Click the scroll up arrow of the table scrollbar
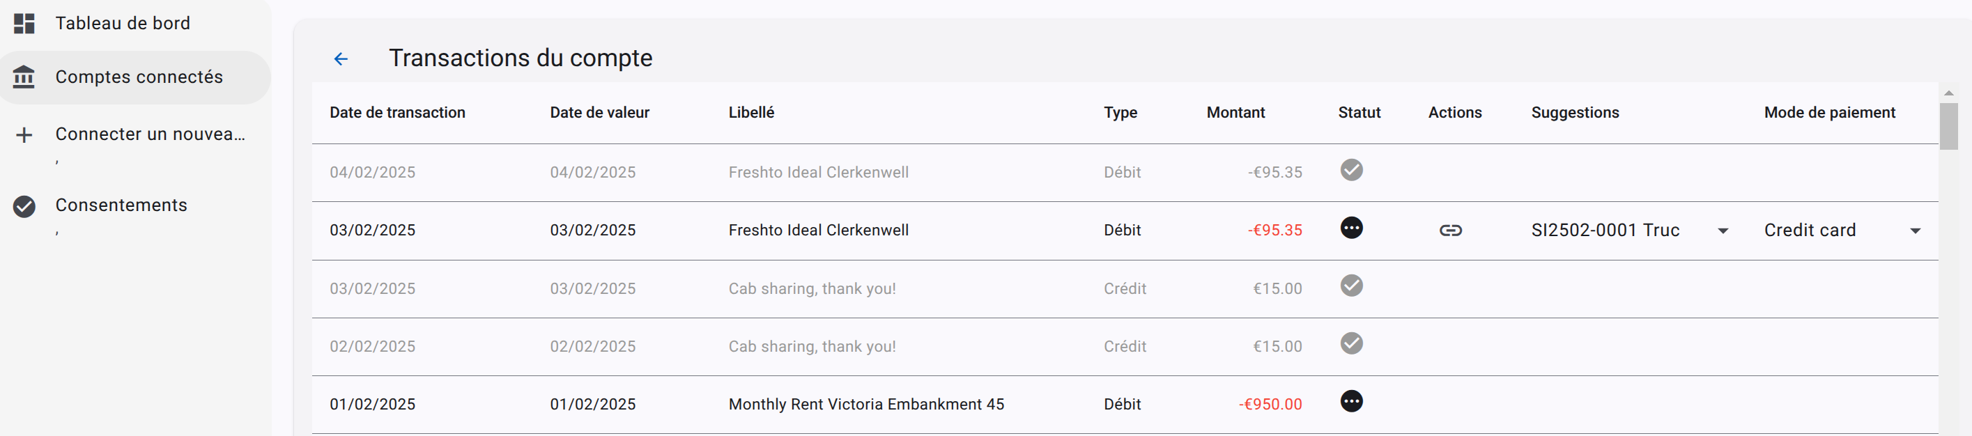This screenshot has height=436, width=1972. 1948,93
